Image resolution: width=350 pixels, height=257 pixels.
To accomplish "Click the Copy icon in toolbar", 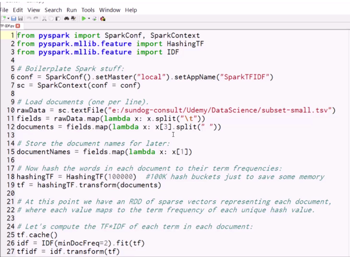I will (x=51, y=19).
